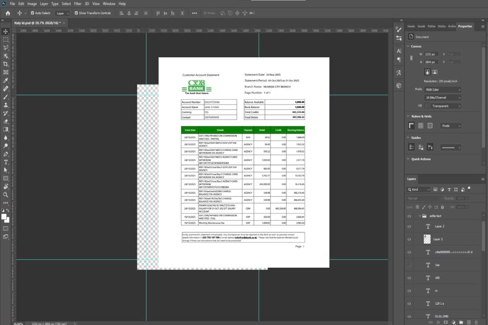This screenshot has width=488, height=325.
Task: Click the foreground color swatch
Action: tap(4, 217)
